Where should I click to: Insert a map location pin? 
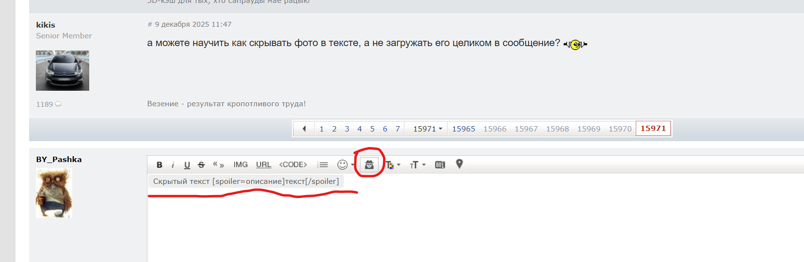click(459, 164)
